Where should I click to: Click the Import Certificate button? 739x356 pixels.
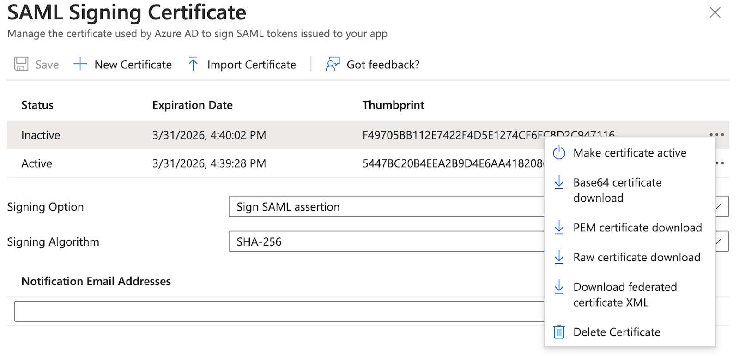(251, 65)
